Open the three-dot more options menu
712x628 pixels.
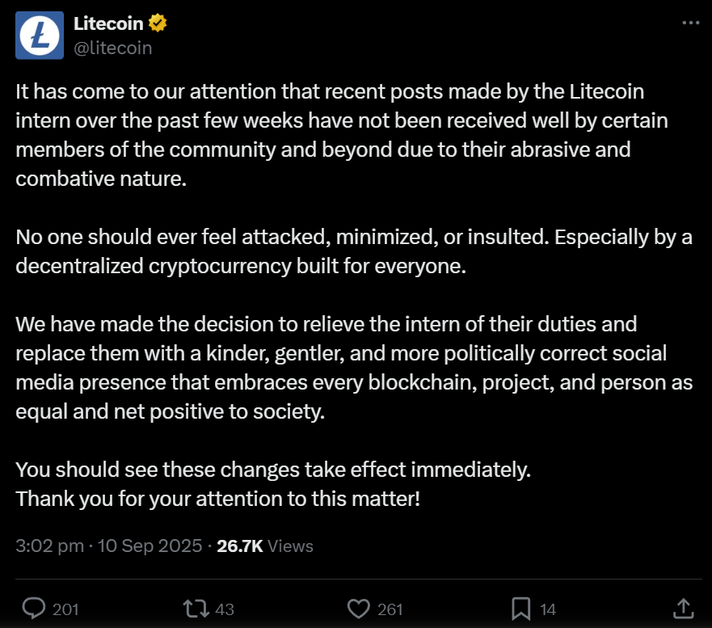coord(691,23)
